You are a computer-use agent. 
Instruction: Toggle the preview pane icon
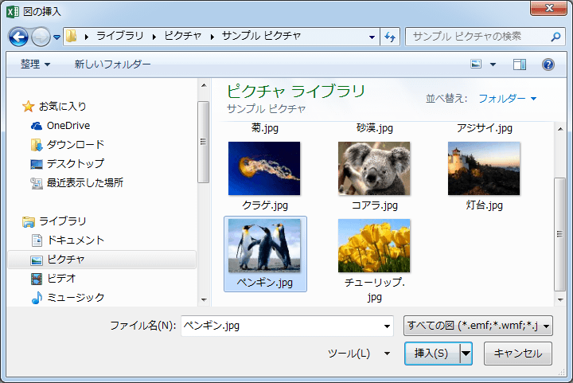click(x=519, y=64)
